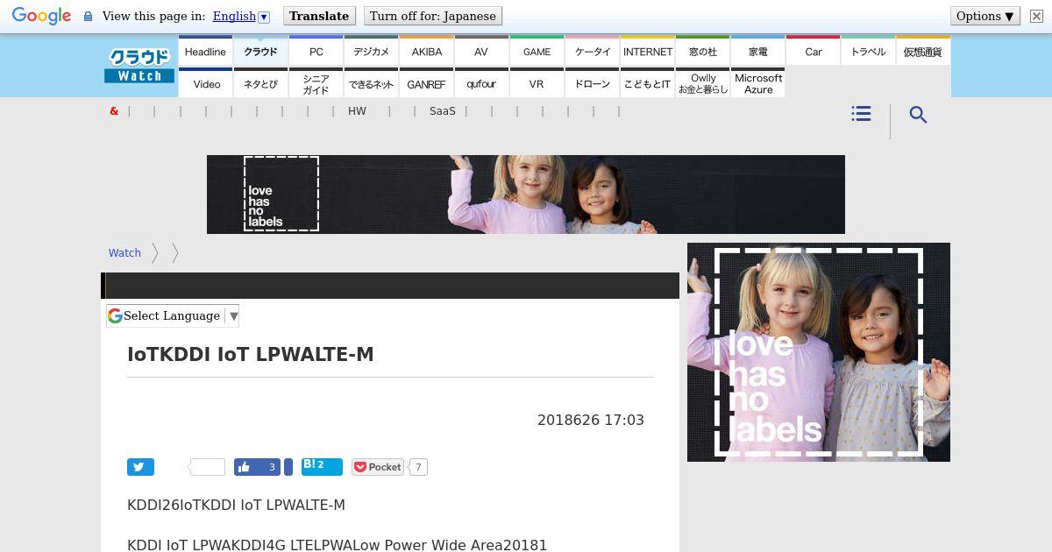The width and height of the screenshot is (1052, 552).
Task: Share article via Twitter bird button
Action: [x=140, y=467]
